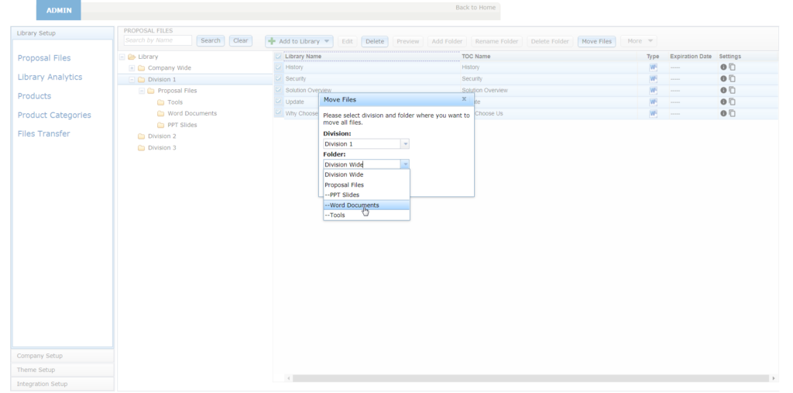Click the info icon in the Solution Overview row
This screenshot has height=393, width=793.
[x=723, y=90]
